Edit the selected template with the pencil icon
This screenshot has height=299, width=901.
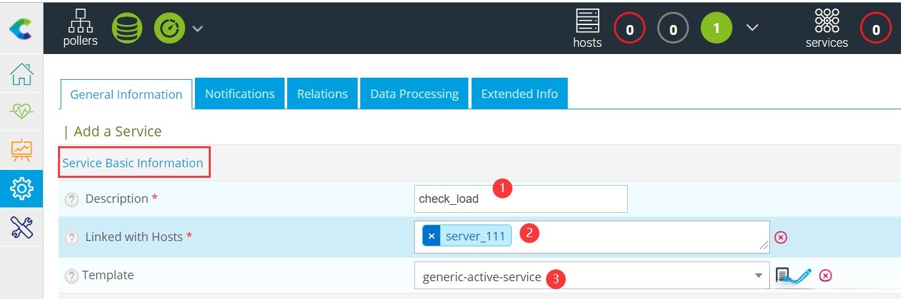pos(800,275)
